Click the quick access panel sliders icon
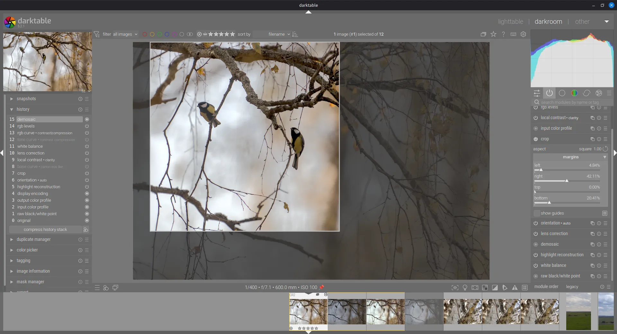The image size is (617, 334). [537, 93]
